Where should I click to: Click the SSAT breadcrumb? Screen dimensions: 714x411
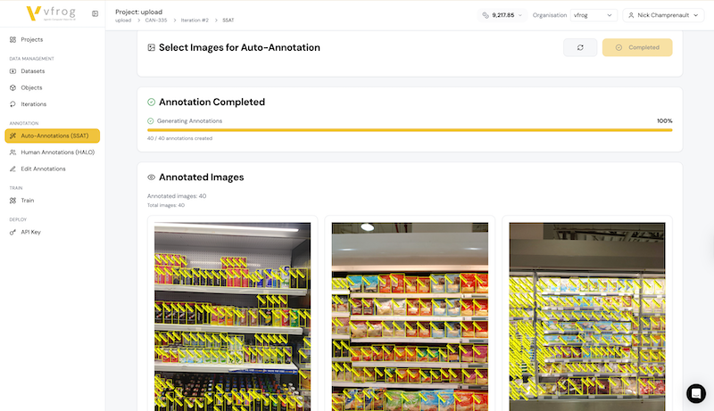(228, 21)
